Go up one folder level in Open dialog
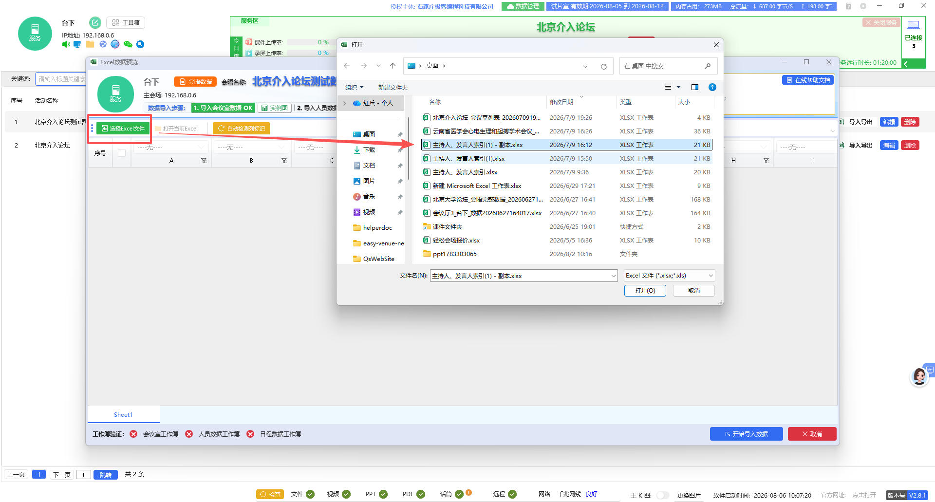Viewport: 935px width, 502px height. tap(393, 66)
